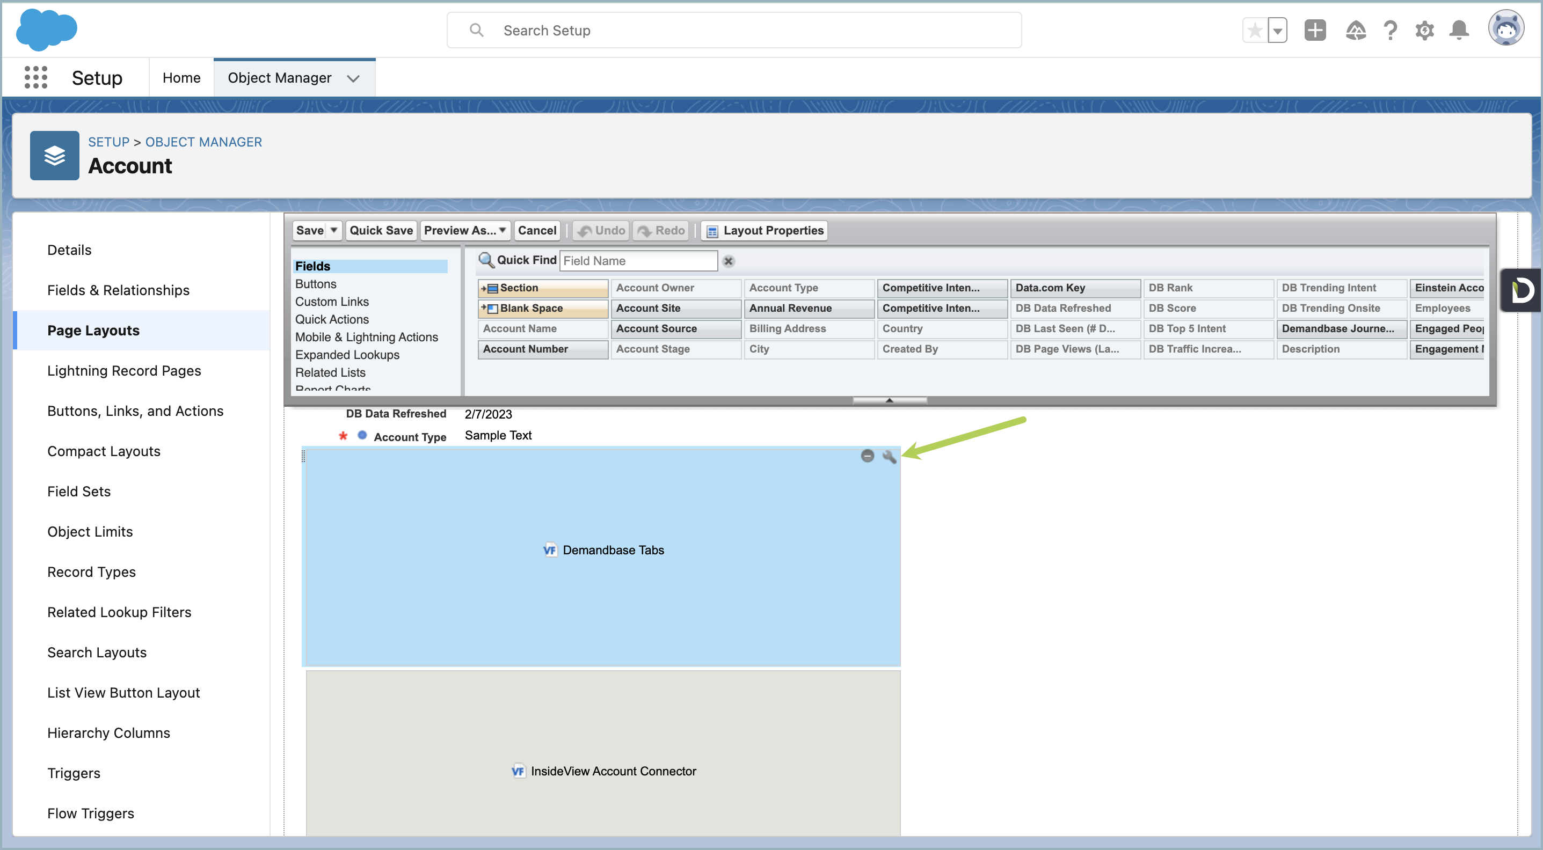Screen dimensions: 1543x850
Task: Select Related Lists palette category
Action: pyautogui.click(x=330, y=372)
